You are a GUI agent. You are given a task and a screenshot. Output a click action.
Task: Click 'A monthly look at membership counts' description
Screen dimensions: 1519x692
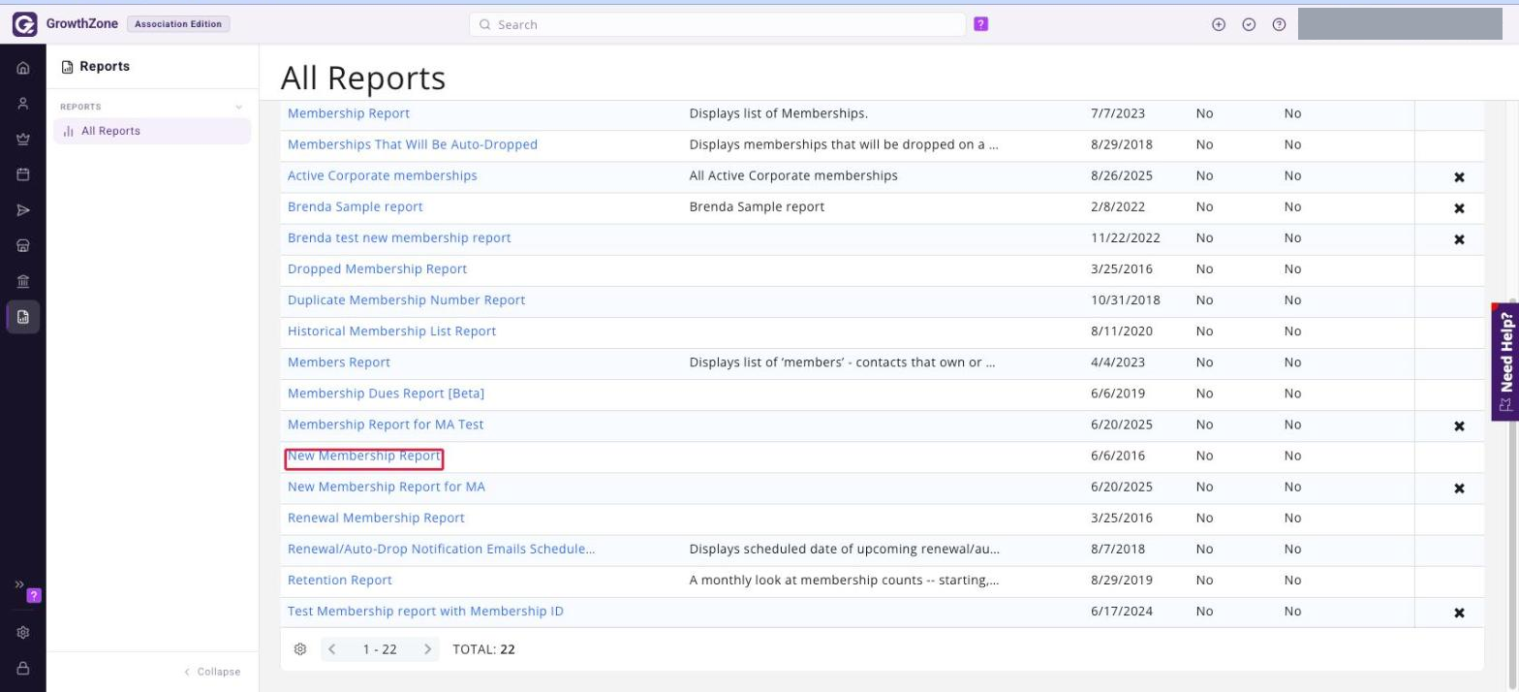(844, 580)
